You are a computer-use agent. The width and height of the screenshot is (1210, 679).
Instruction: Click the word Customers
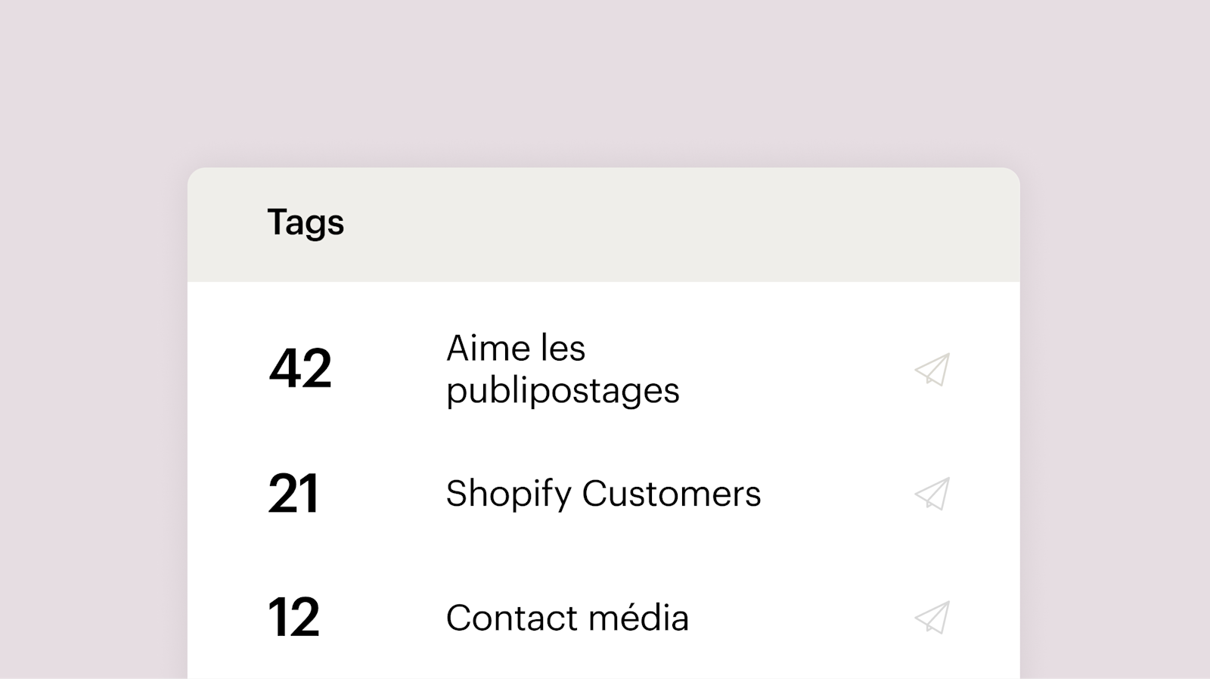click(671, 494)
